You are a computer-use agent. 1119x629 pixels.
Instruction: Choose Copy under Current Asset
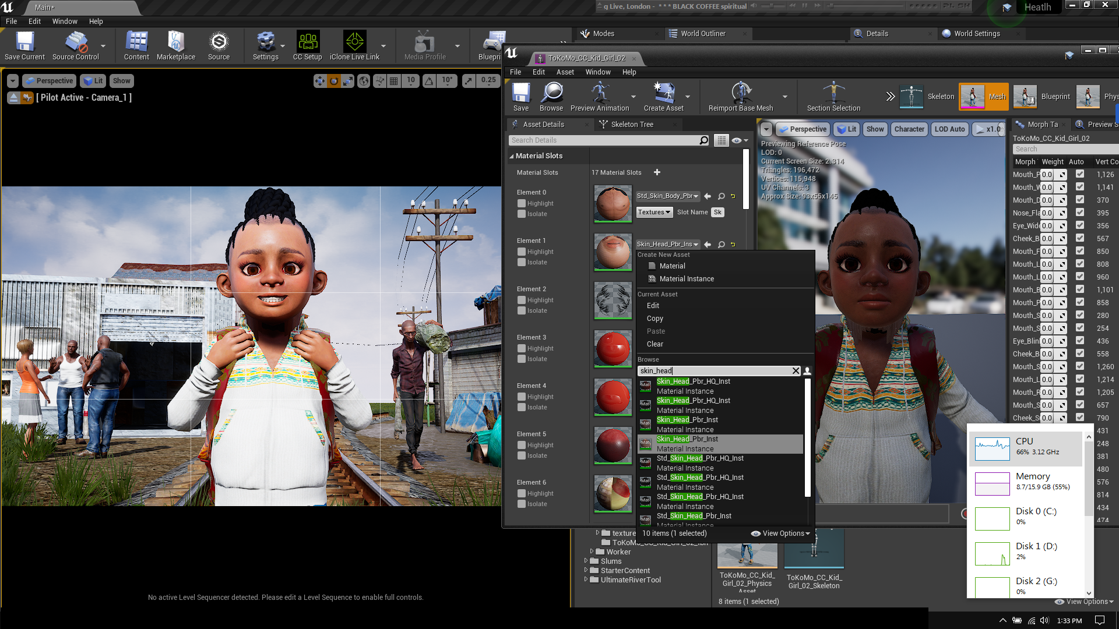[x=655, y=319]
